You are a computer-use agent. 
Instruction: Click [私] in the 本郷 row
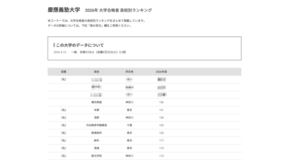coord(63,110)
